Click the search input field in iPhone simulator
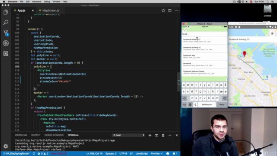277x156 pixels. (204, 34)
